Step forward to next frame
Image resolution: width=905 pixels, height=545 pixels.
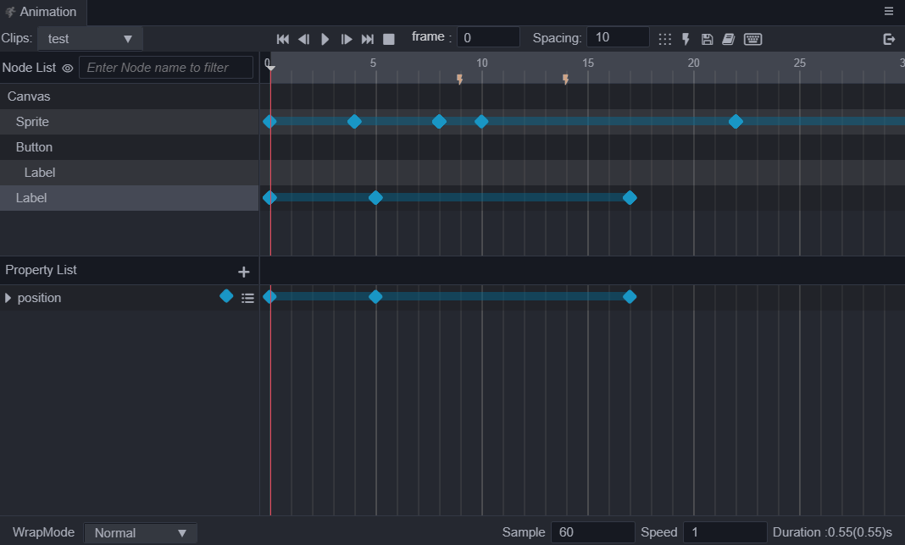347,39
